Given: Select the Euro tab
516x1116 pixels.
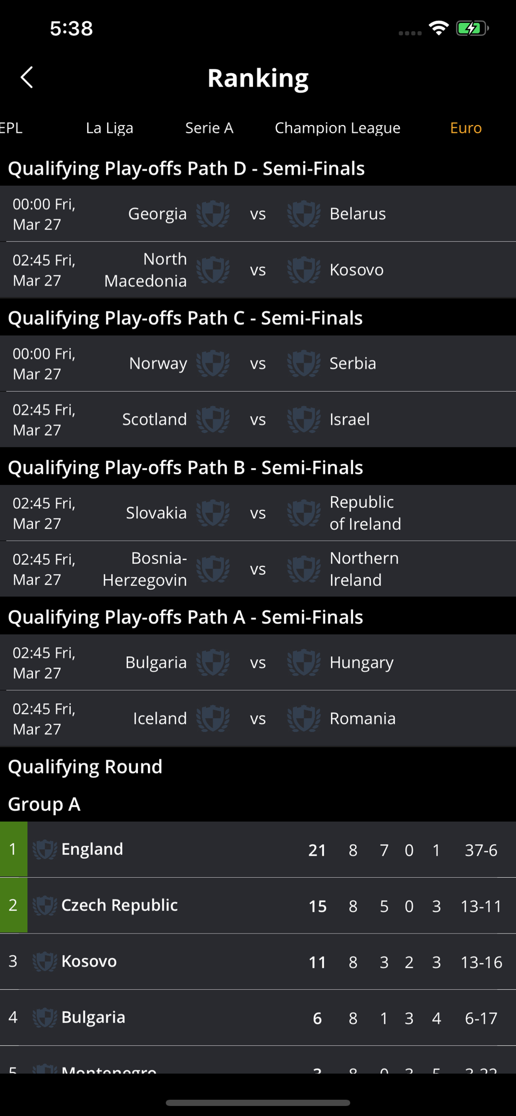Looking at the screenshot, I should tap(466, 128).
